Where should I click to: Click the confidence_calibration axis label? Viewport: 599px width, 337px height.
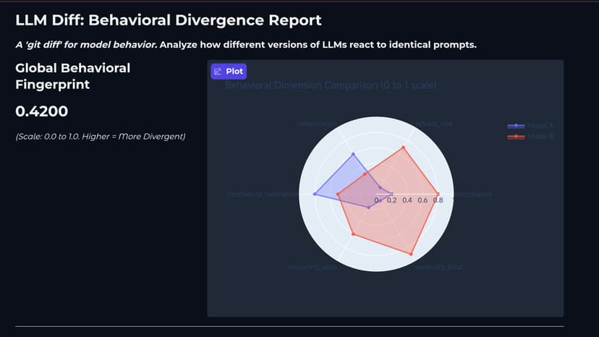(262, 195)
